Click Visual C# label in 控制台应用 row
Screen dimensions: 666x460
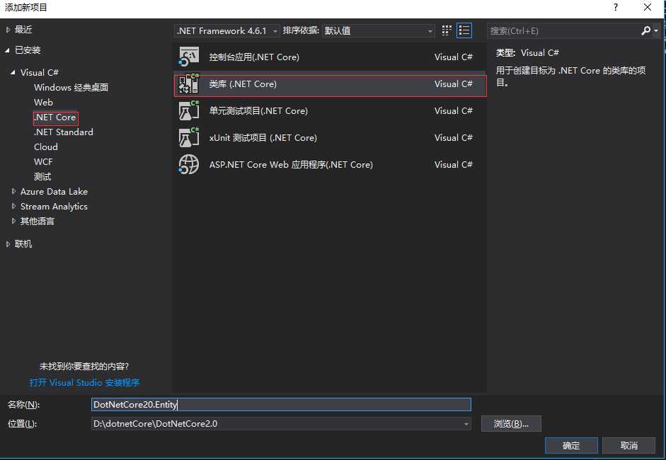454,57
